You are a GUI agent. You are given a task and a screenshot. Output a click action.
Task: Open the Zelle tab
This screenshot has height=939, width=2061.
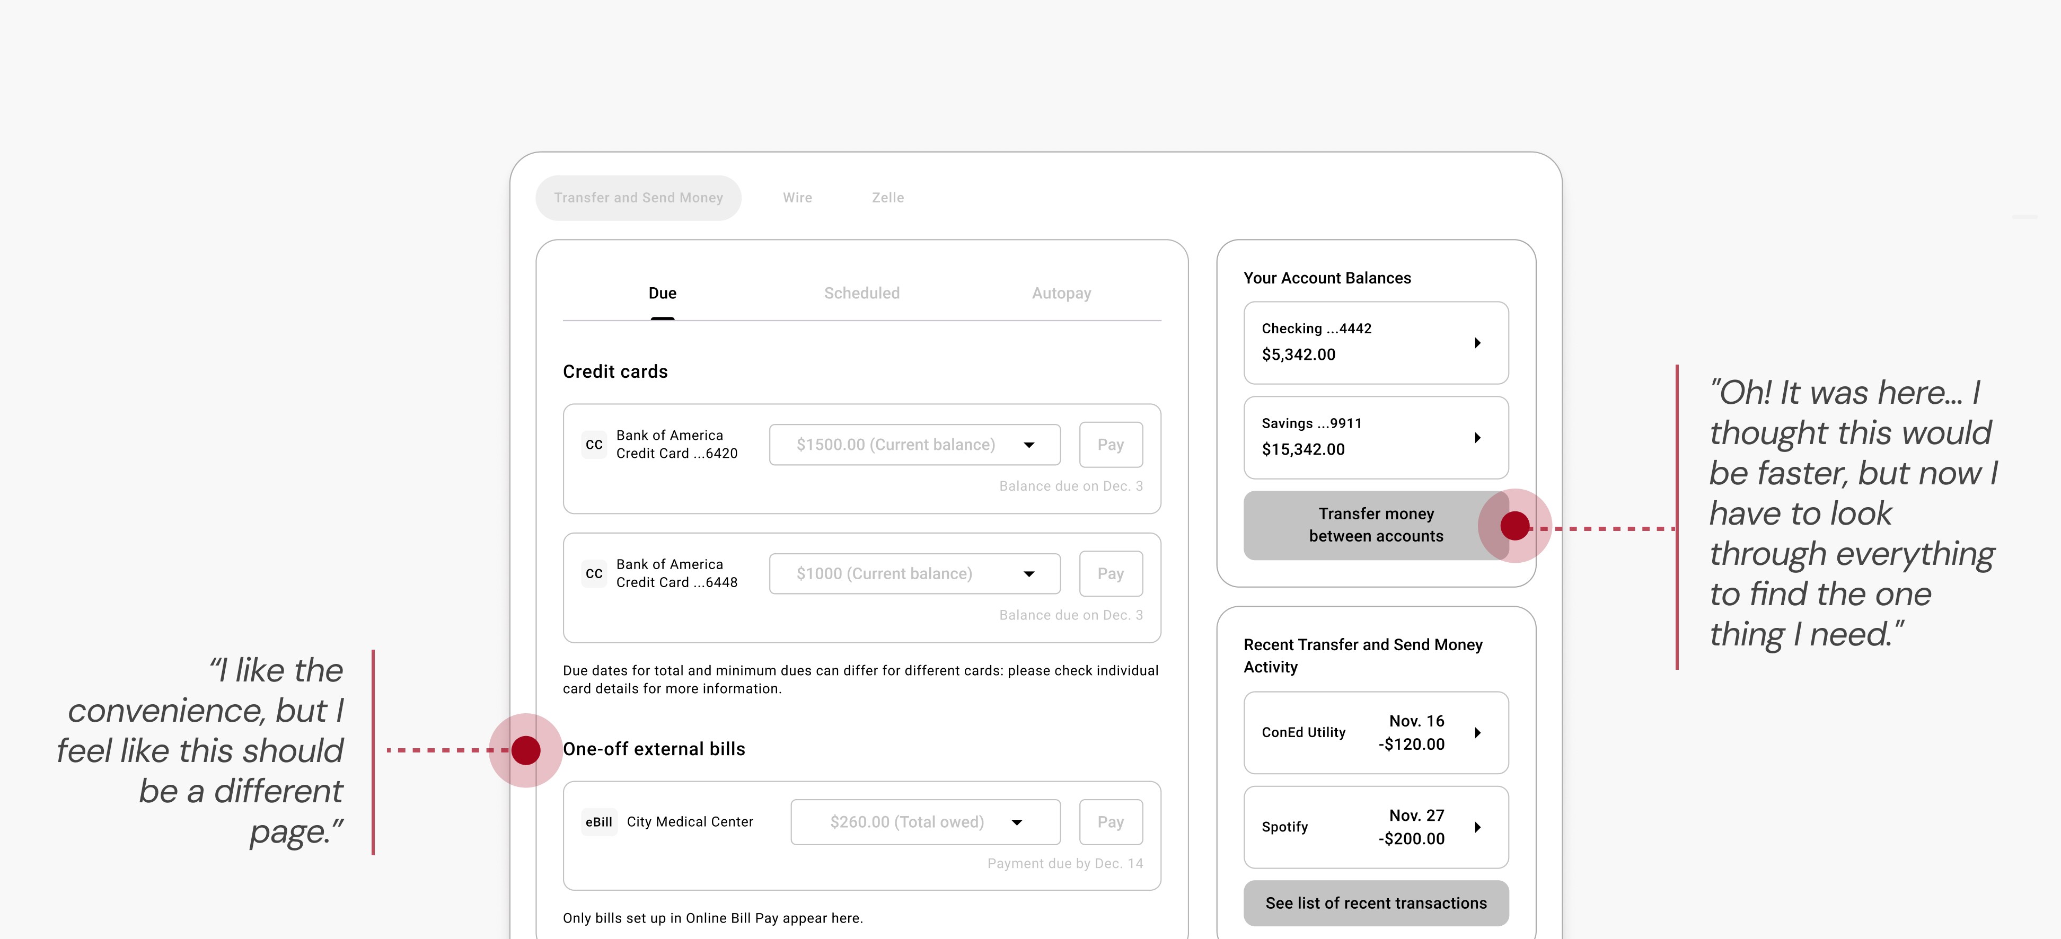pyautogui.click(x=887, y=198)
